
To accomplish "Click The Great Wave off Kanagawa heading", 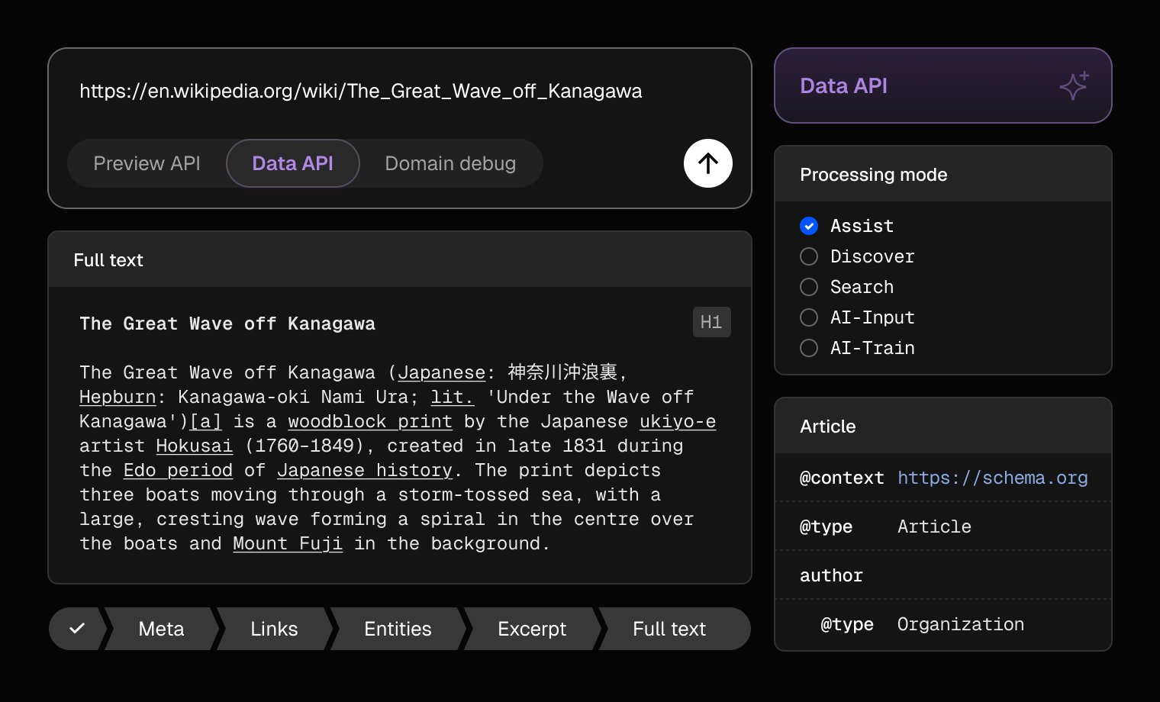I will tap(227, 324).
